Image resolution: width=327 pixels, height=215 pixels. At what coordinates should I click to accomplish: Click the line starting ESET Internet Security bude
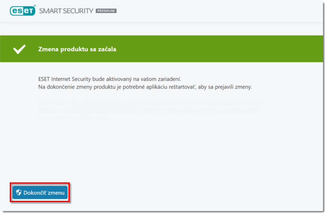coord(110,79)
